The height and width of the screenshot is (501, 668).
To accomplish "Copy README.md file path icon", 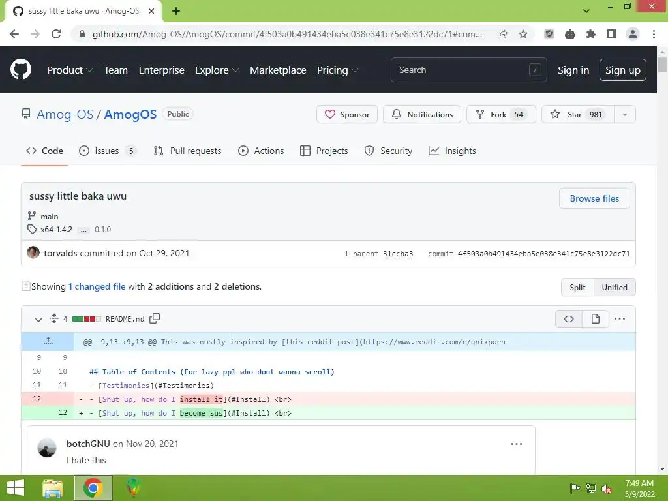I will 155,318.
